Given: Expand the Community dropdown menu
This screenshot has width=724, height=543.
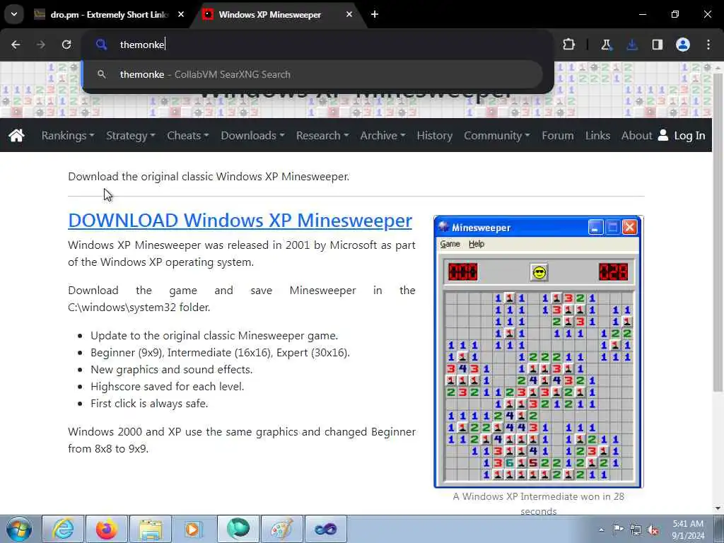Looking at the screenshot, I should pos(497,135).
